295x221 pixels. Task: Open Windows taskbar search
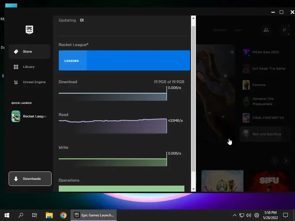[x=21, y=215]
